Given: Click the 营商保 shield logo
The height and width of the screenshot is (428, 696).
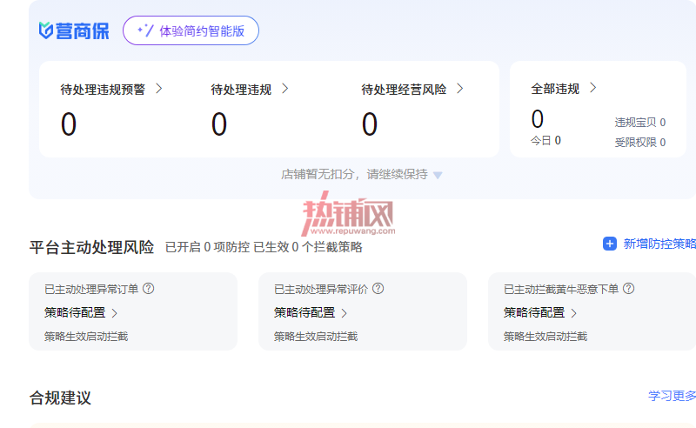Looking at the screenshot, I should click(46, 30).
